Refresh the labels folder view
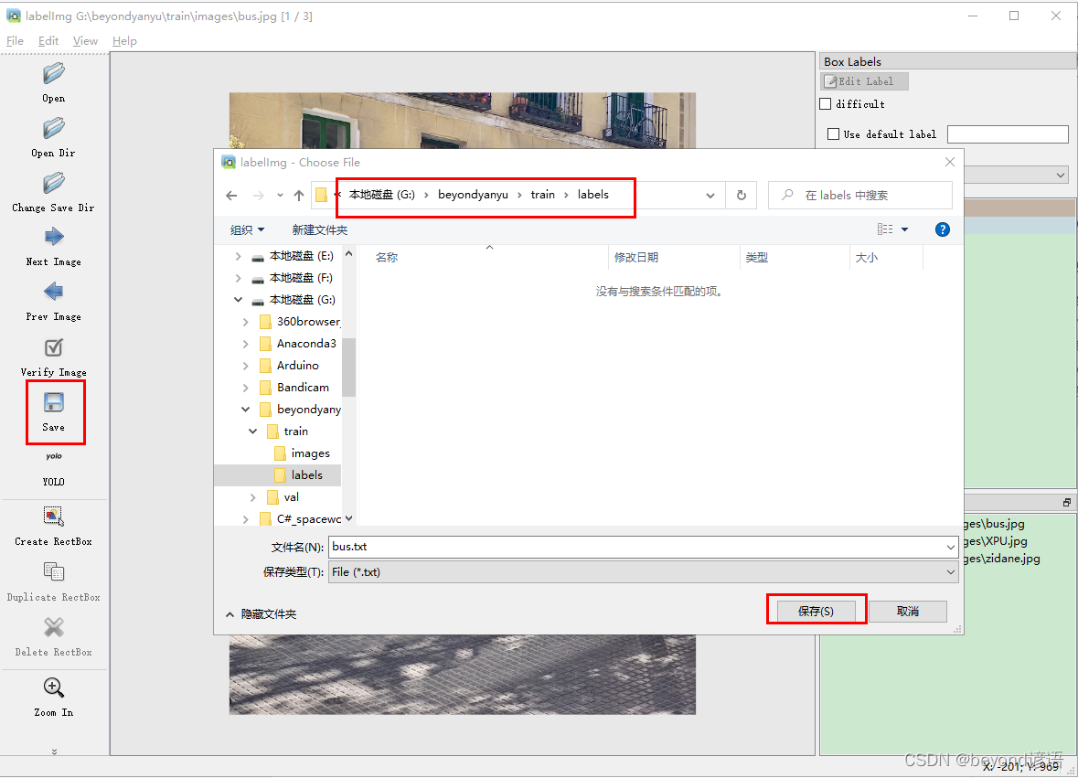1078x778 pixels. (742, 196)
